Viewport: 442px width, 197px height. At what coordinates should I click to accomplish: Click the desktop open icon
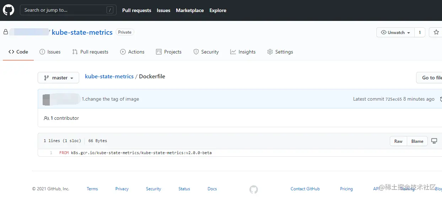(x=434, y=141)
